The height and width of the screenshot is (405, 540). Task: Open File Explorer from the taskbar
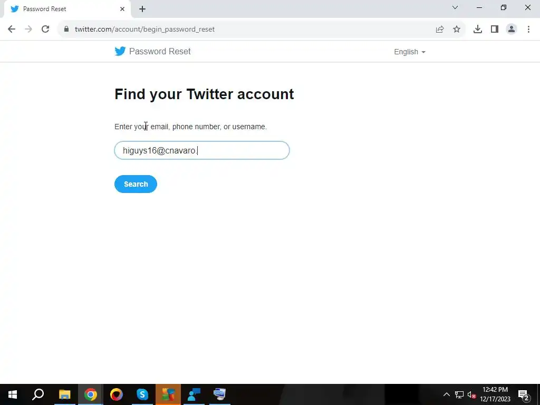[64, 394]
